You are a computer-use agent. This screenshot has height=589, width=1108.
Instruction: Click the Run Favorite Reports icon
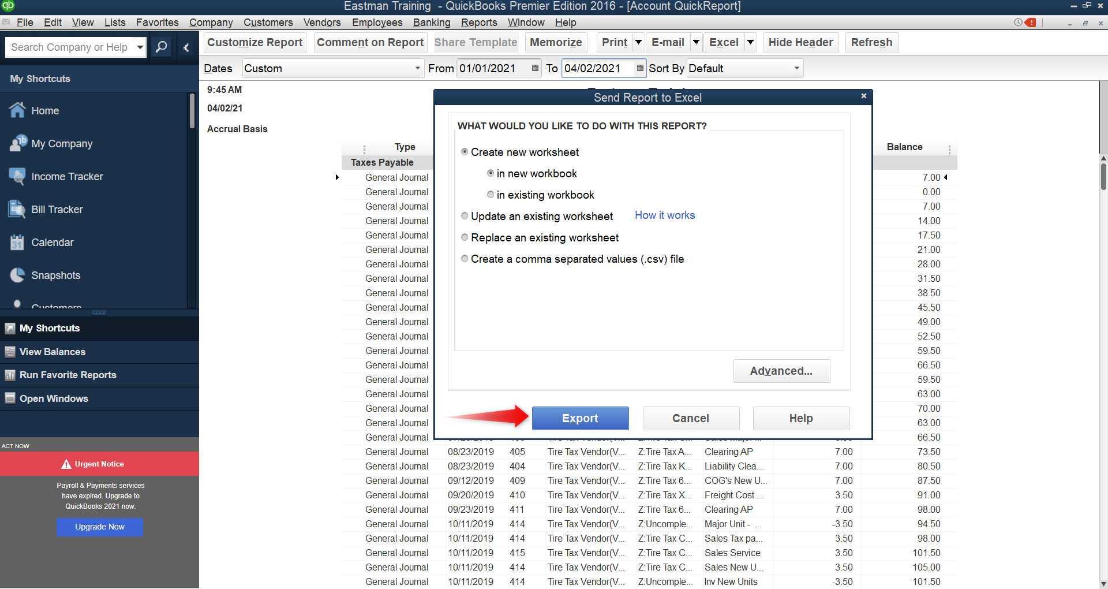click(x=10, y=375)
